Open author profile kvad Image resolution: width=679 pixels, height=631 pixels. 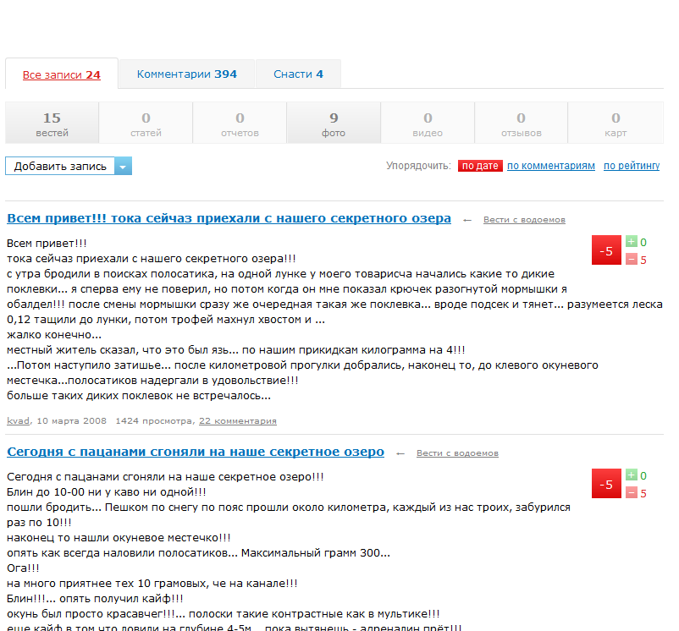18,420
